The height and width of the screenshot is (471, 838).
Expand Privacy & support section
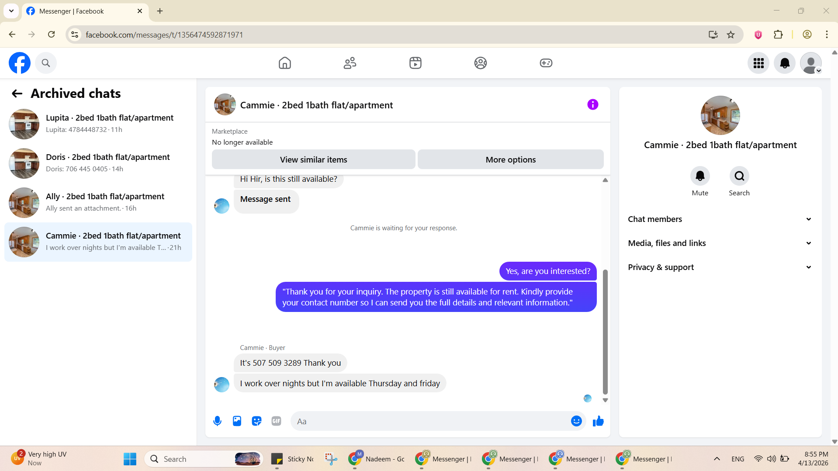[x=720, y=267]
